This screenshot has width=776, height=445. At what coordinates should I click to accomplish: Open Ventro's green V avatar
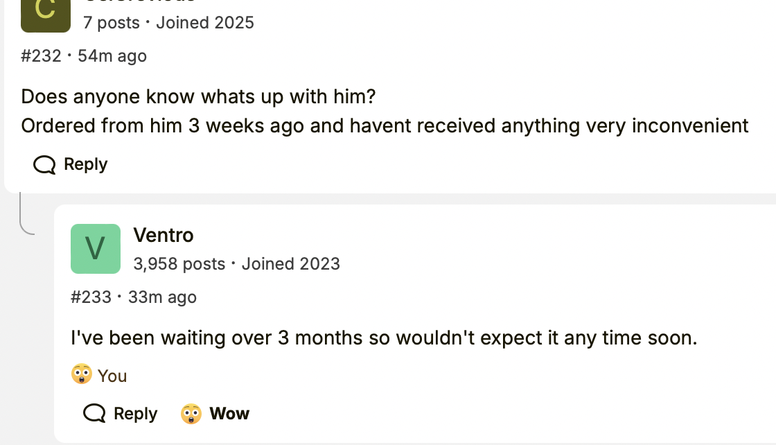tap(96, 249)
